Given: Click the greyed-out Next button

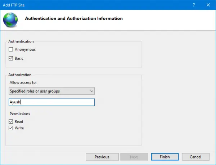Looking at the screenshot, I should (134, 157).
